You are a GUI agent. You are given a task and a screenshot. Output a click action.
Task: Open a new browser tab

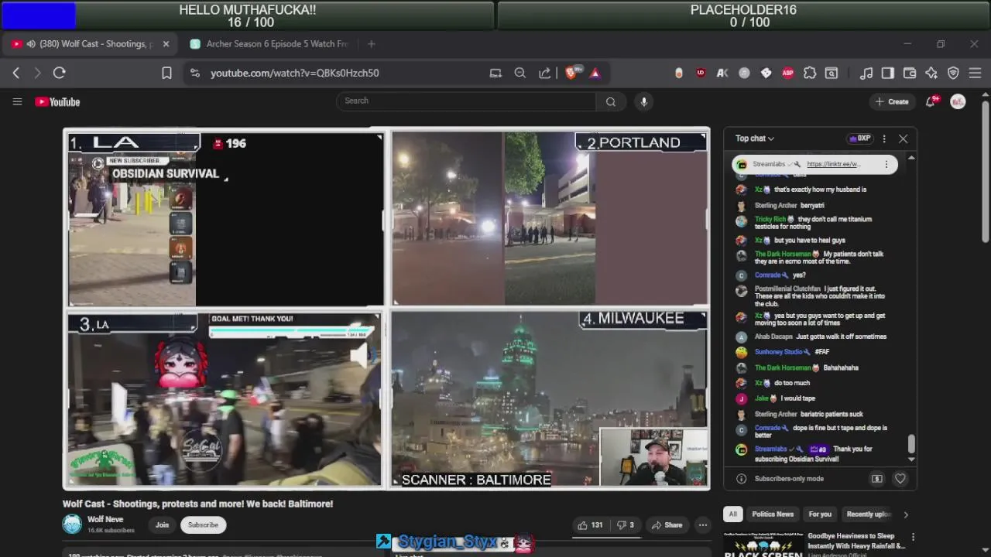[x=372, y=44]
